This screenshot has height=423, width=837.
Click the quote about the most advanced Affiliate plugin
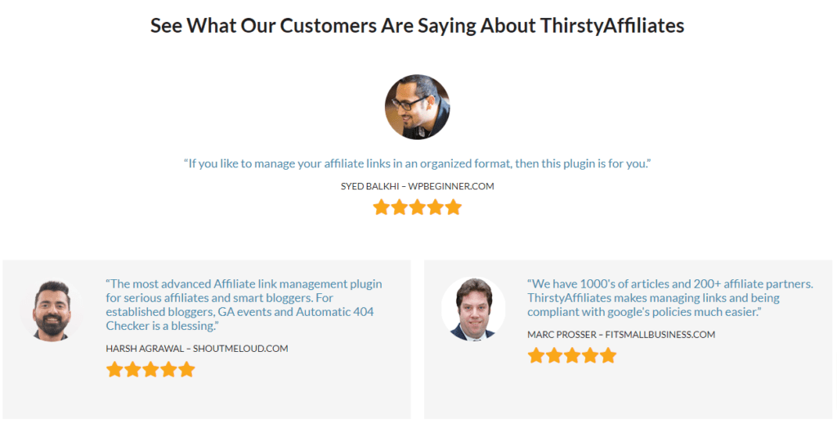click(x=244, y=305)
